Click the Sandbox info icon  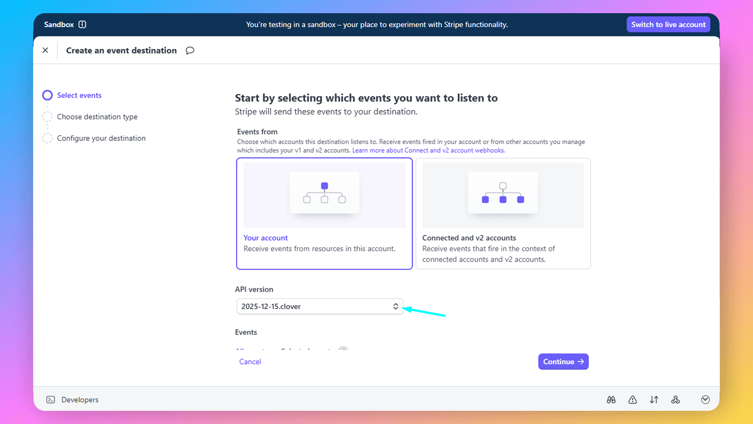click(82, 24)
